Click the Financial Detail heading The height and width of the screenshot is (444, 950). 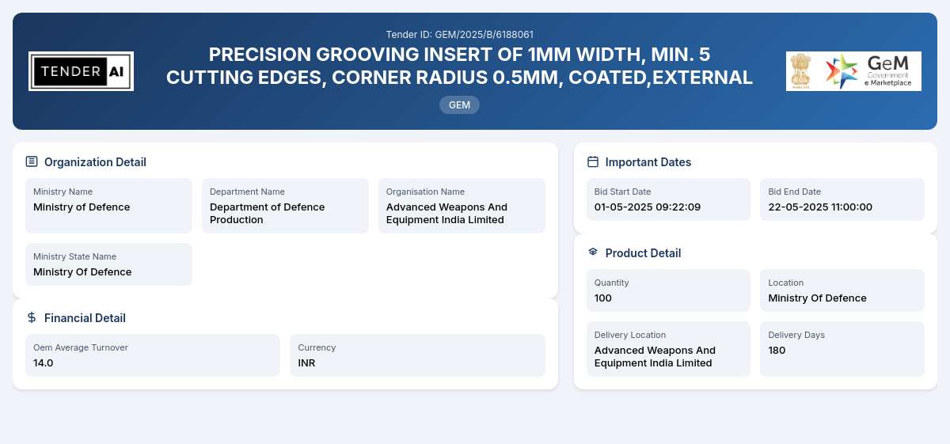(85, 318)
